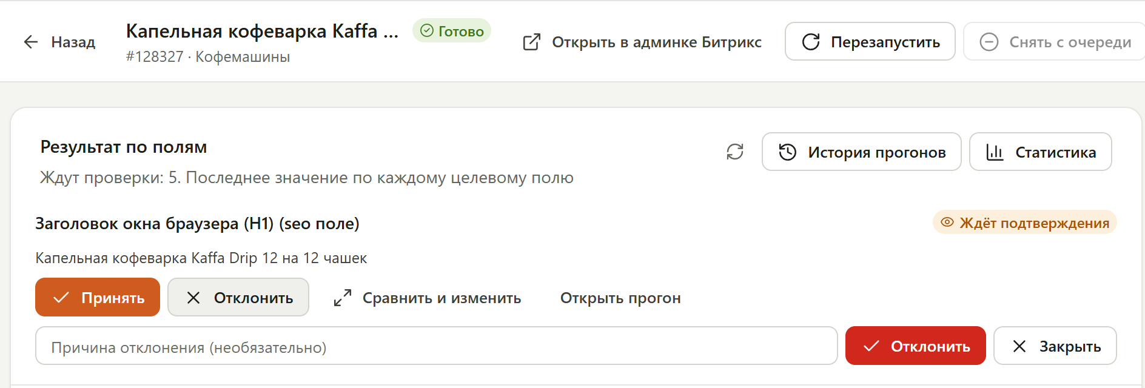Image resolution: width=1145 pixels, height=388 pixels.
Task: Restart with the Перезапустить button
Action: tap(870, 41)
